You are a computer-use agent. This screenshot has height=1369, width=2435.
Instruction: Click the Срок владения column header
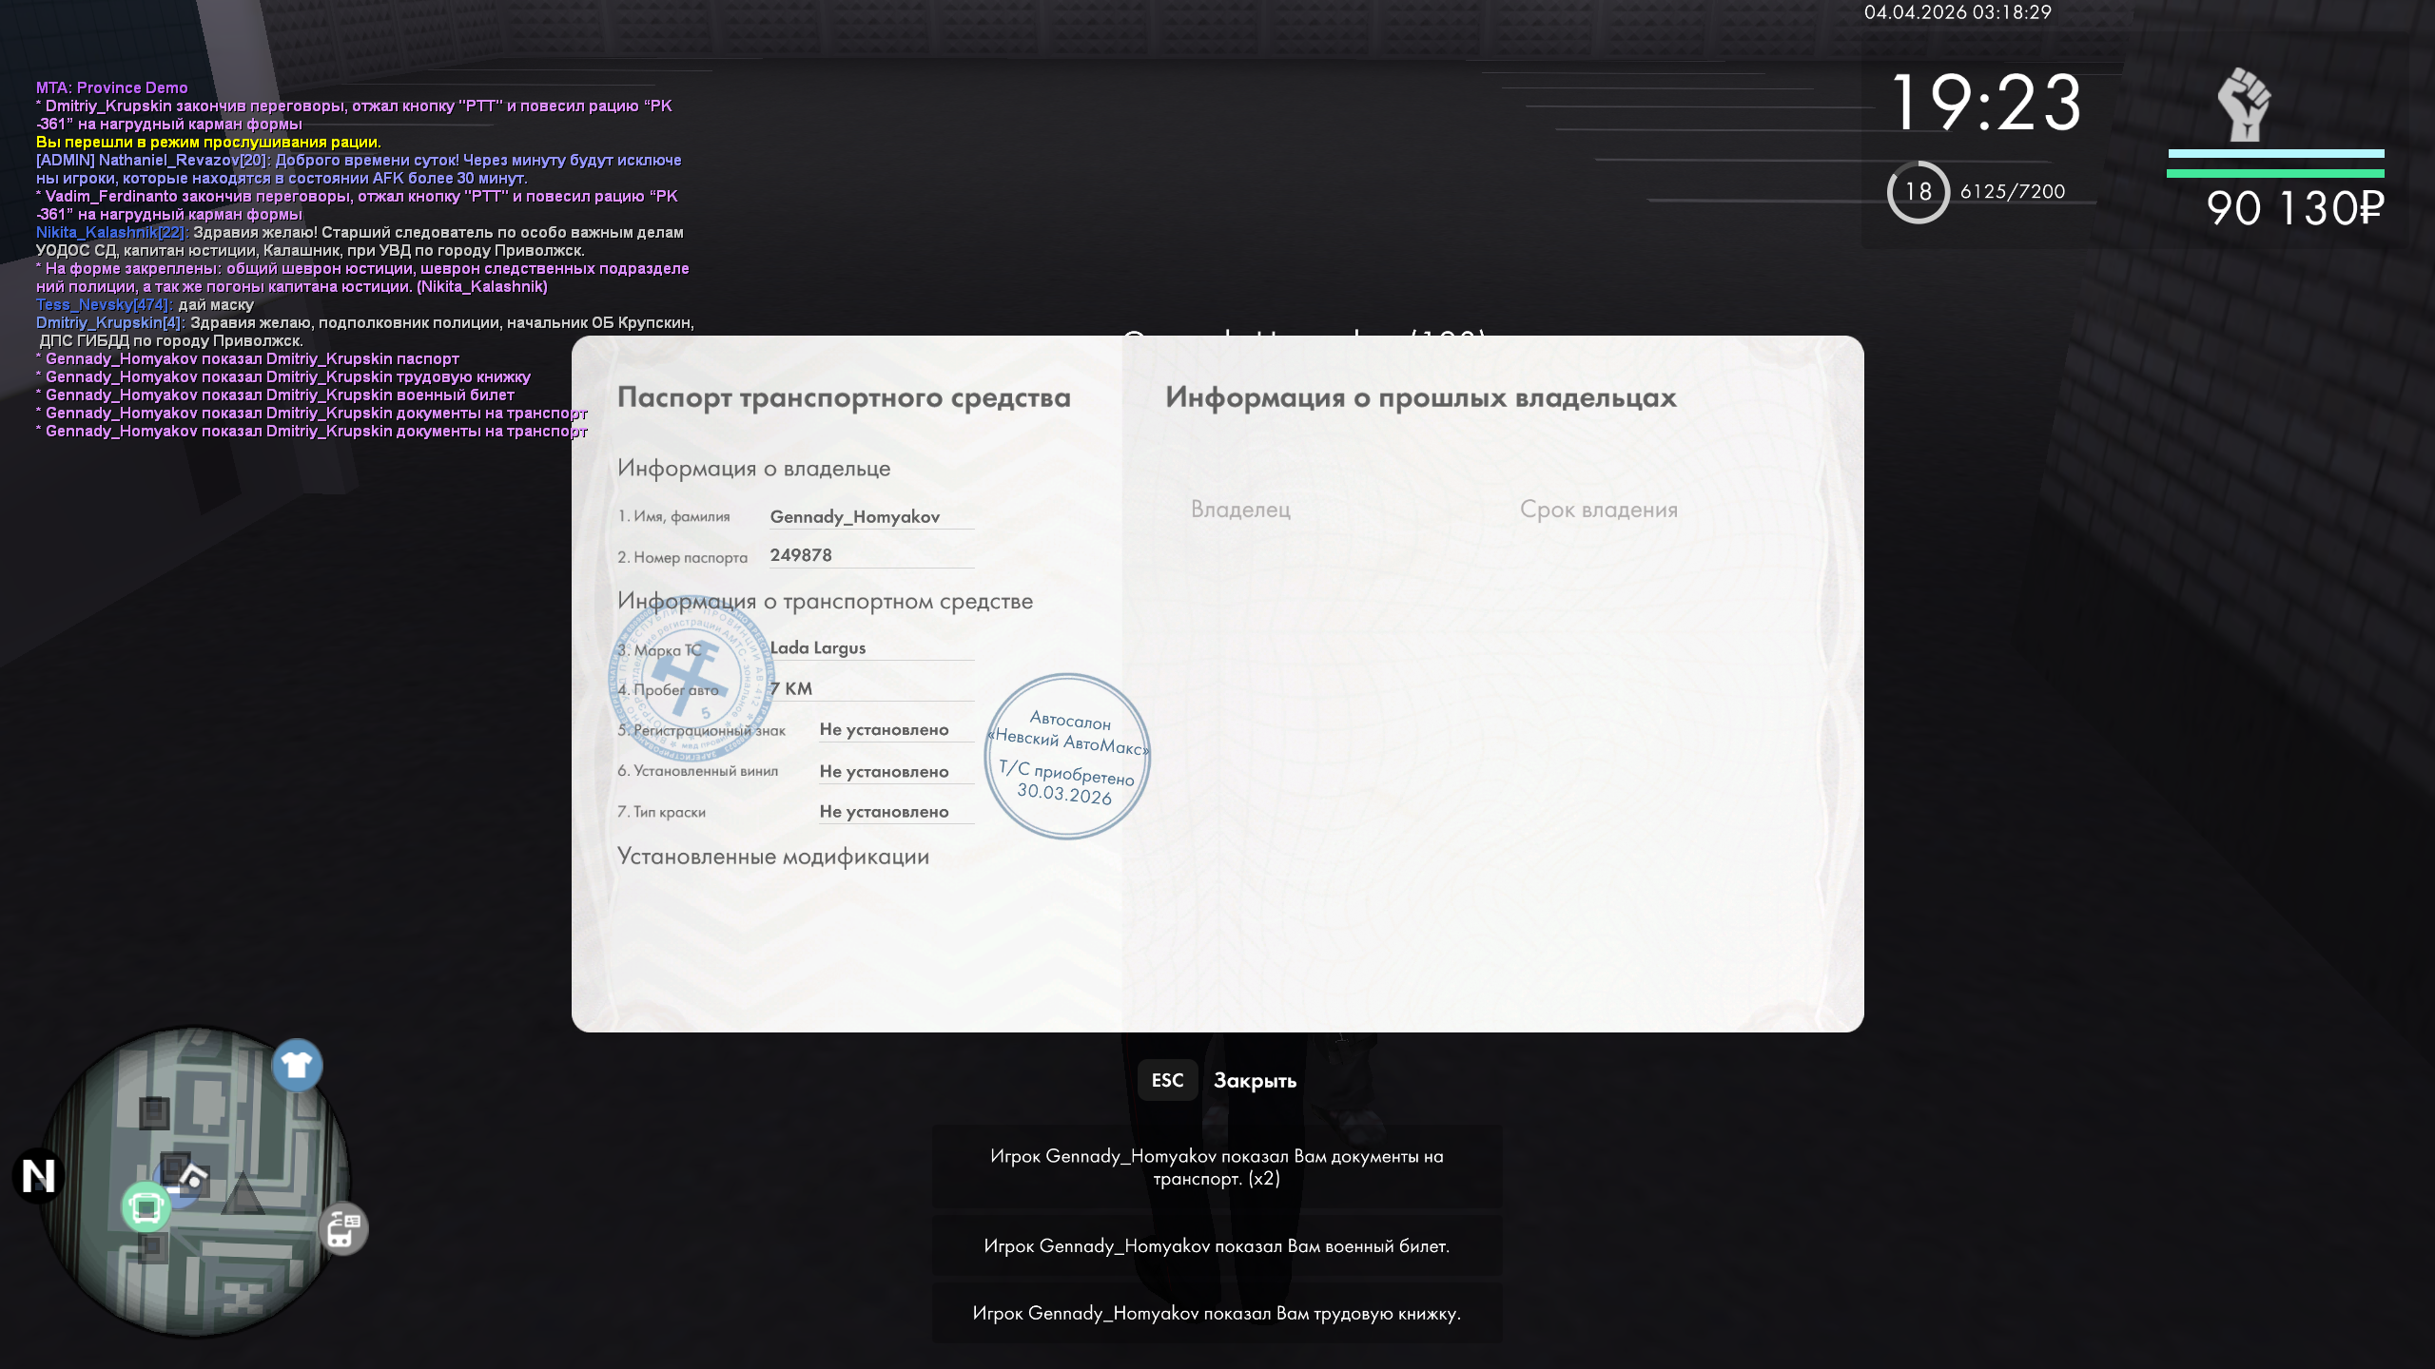click(1598, 510)
